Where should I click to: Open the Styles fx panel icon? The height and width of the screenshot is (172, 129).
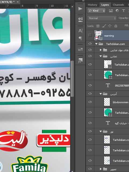click(x=80, y=60)
